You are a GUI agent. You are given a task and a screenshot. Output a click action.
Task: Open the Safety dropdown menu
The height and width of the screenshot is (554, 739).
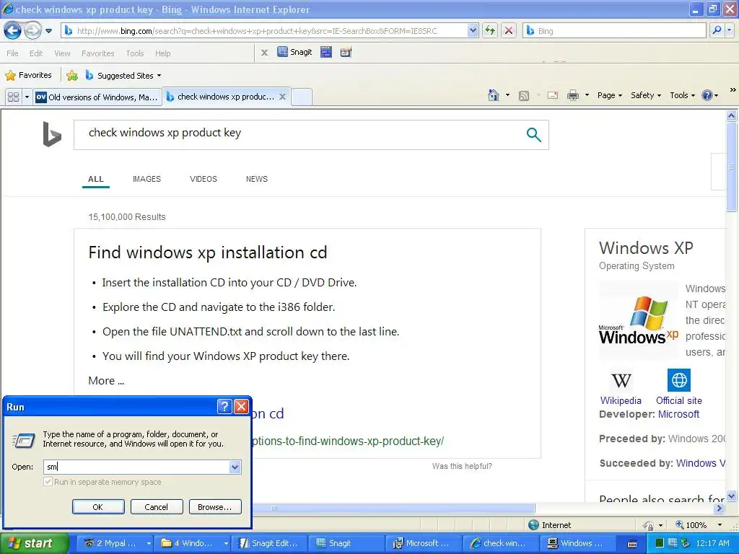[646, 95]
